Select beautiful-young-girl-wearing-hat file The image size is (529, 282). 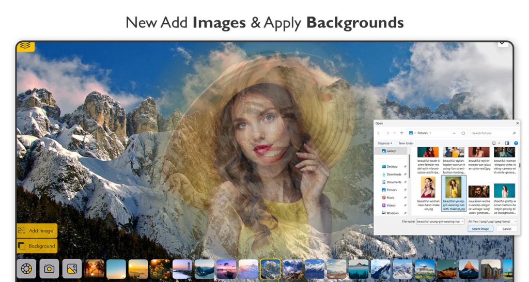coord(454,193)
